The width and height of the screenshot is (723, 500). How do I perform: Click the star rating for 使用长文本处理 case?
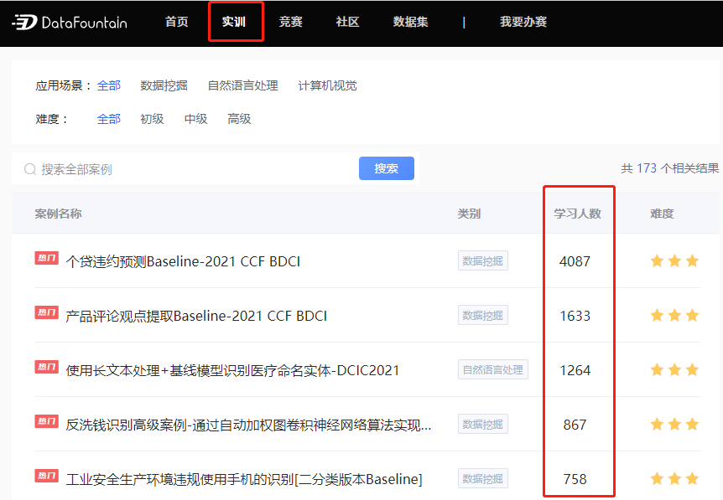(674, 370)
